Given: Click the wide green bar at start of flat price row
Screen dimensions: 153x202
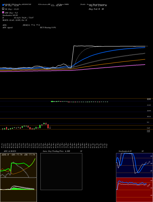Looking at the screenshot, I should tap(52, 102).
